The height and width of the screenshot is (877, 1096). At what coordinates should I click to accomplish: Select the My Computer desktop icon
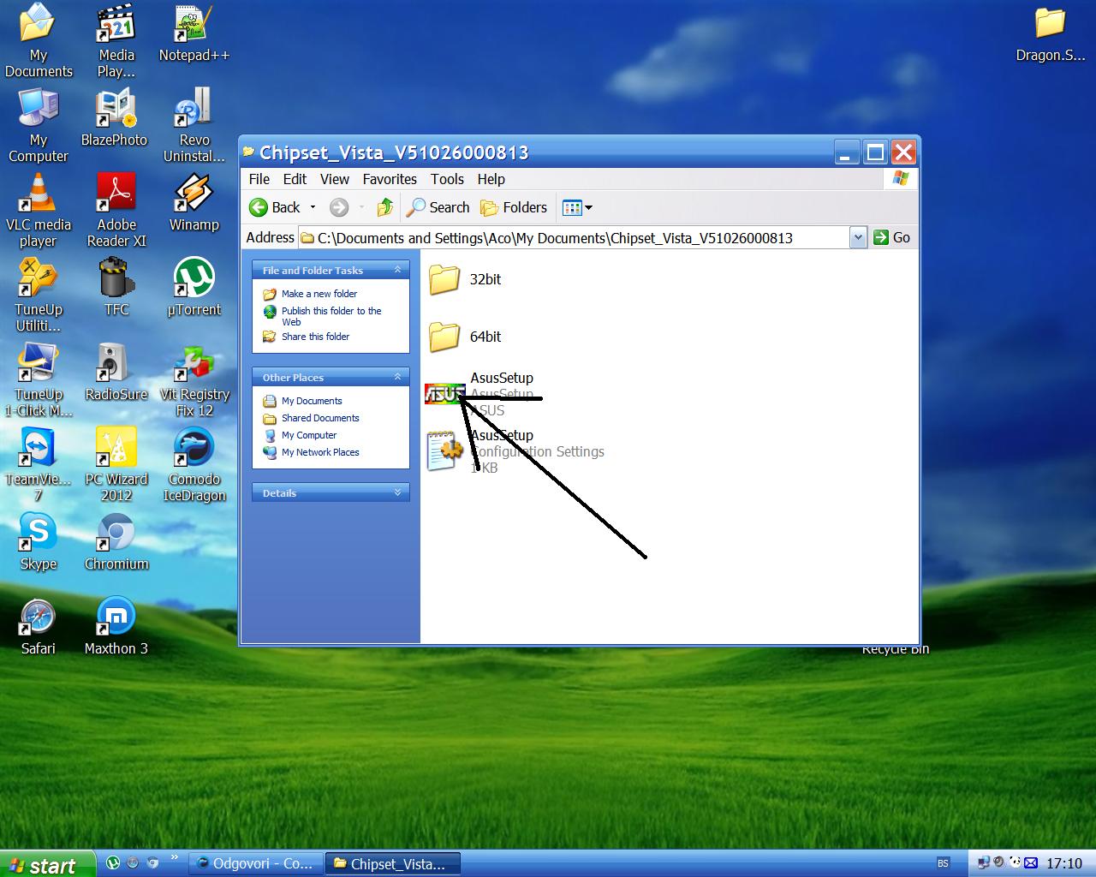[39, 126]
